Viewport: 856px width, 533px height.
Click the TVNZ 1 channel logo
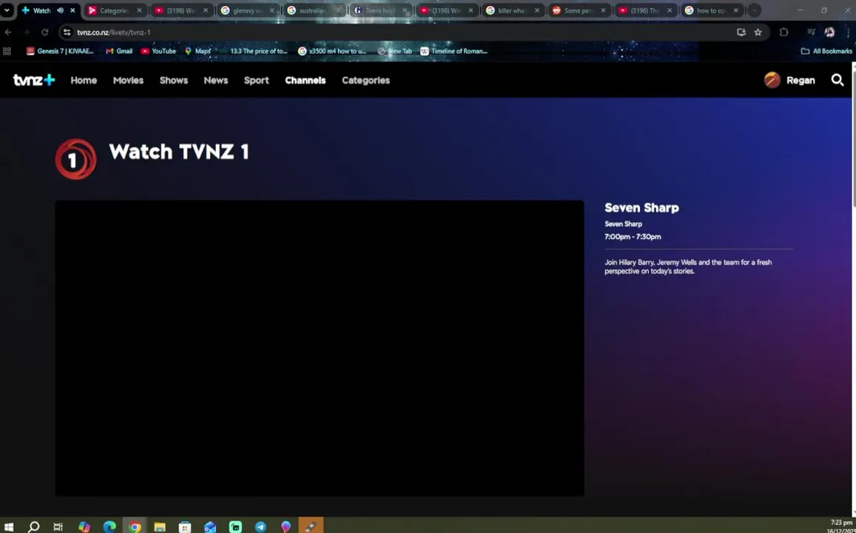point(76,159)
